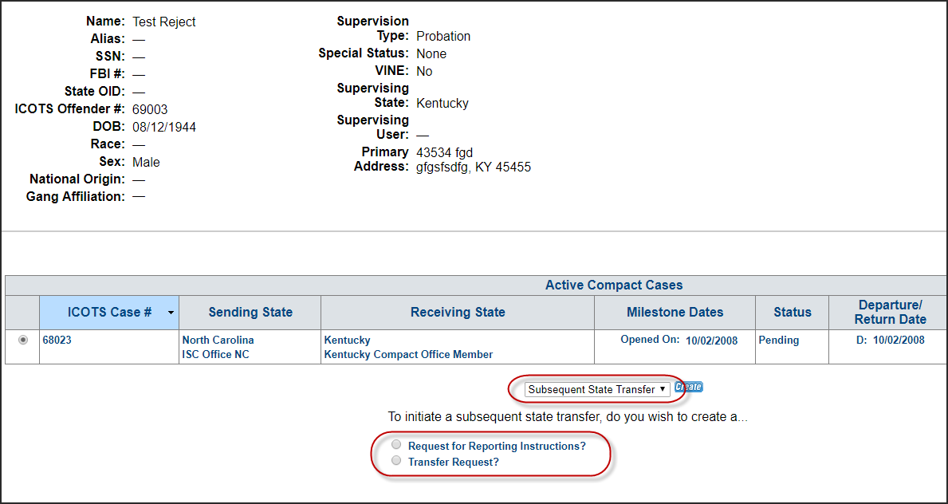Choose Request for Reporting Instructions radio button

396,445
